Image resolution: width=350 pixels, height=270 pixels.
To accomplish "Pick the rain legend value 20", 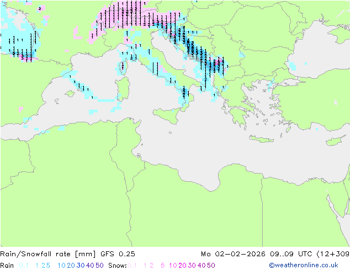I will point(71,266).
